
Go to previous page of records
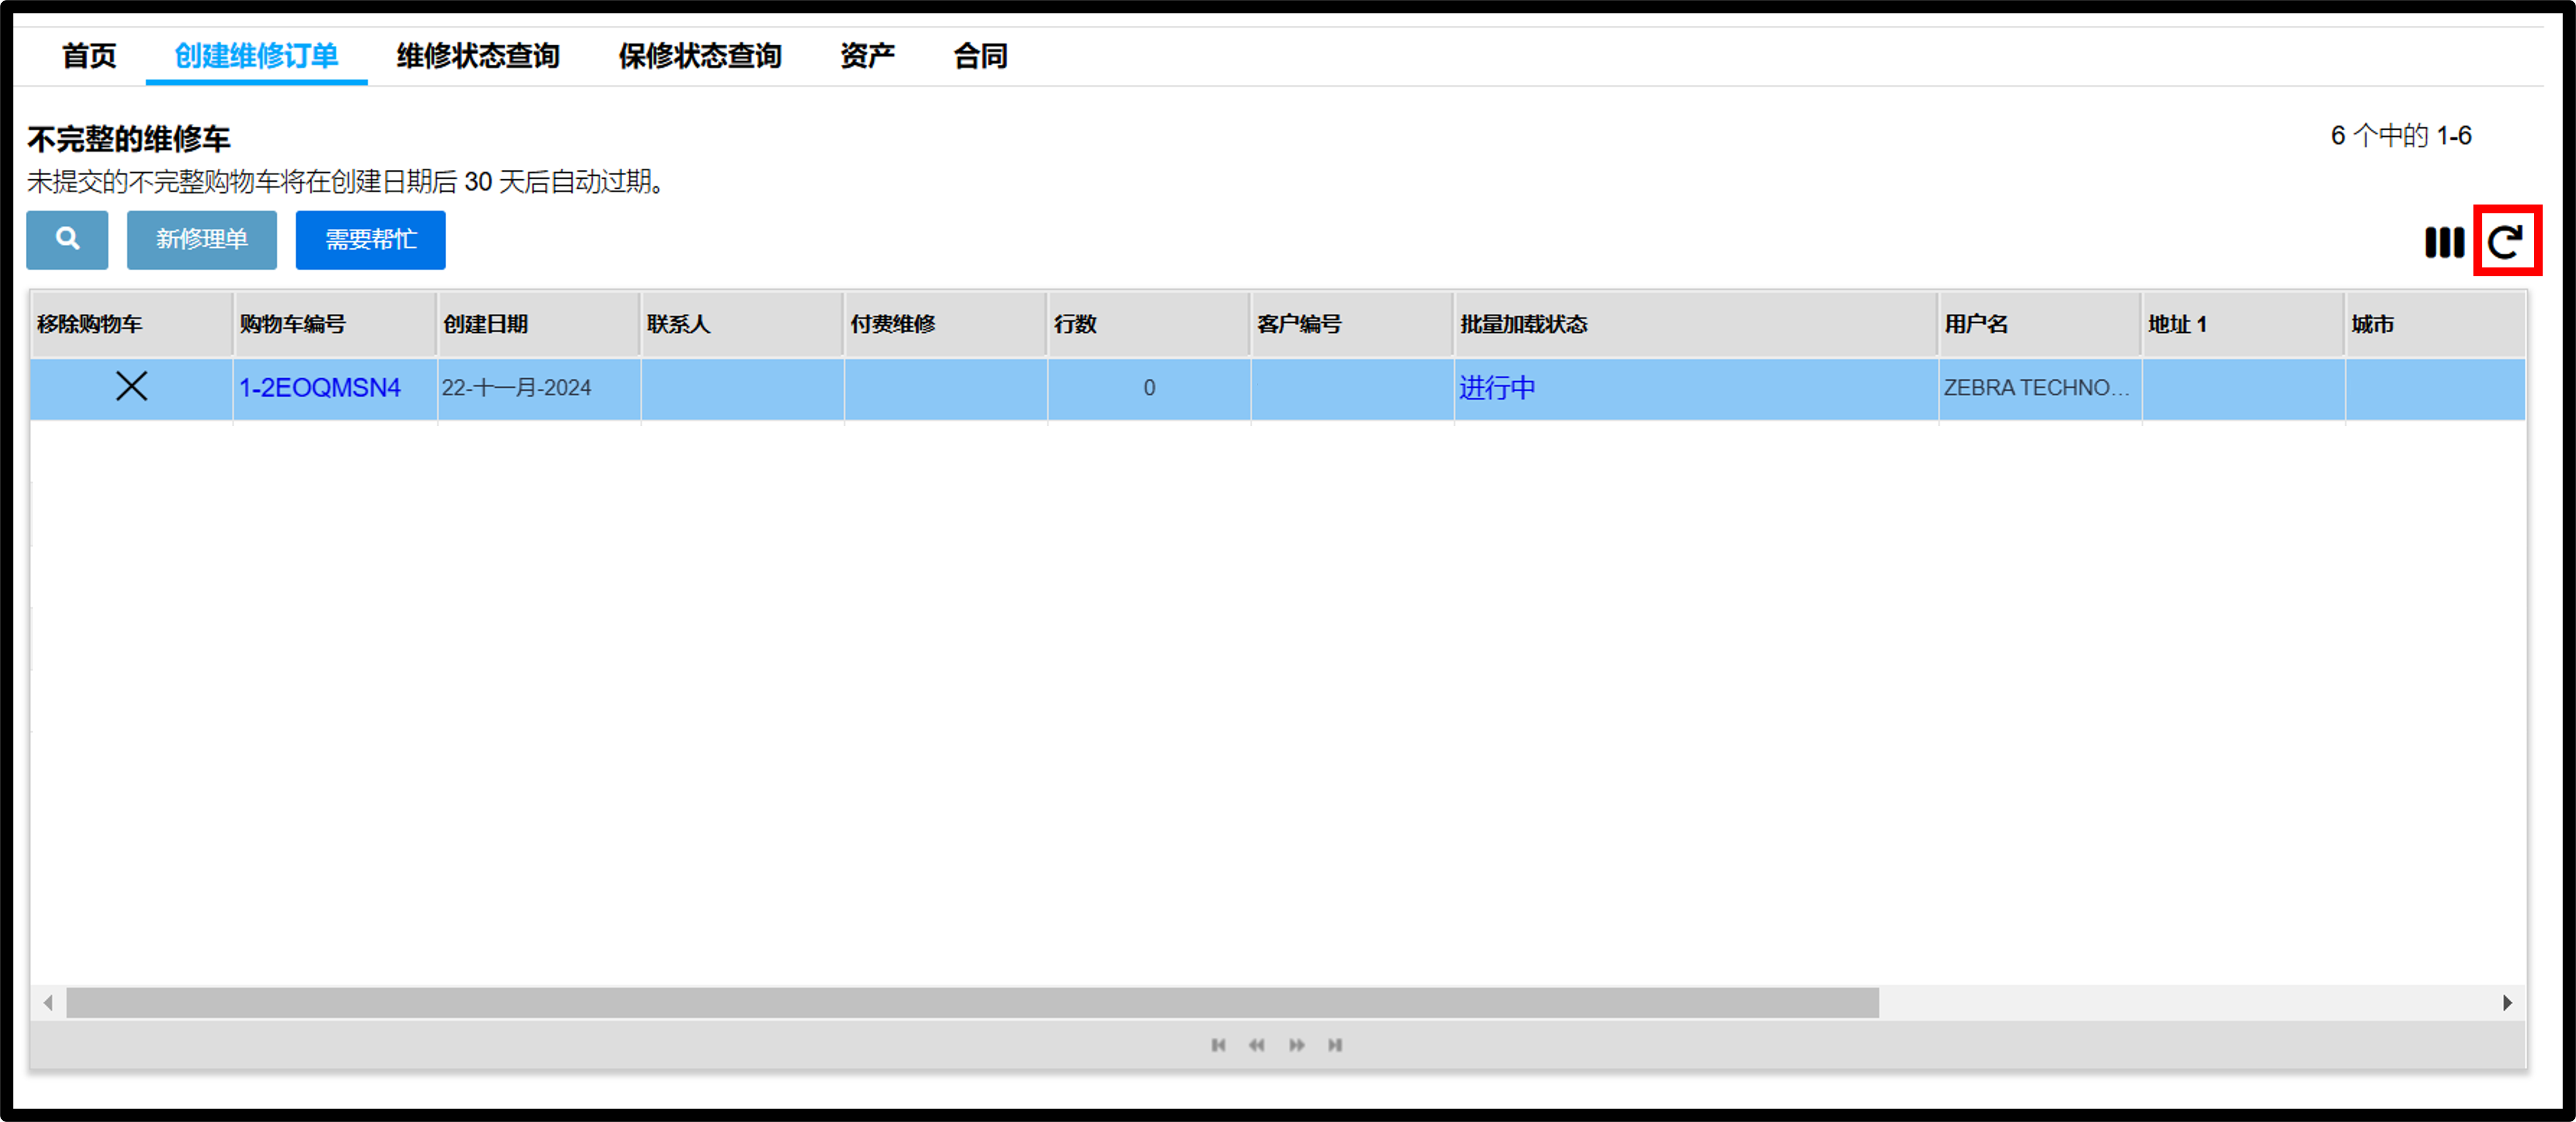(x=1257, y=1045)
